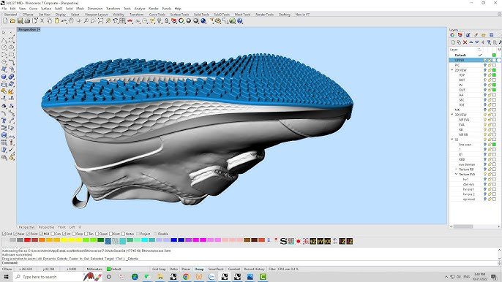The width and height of the screenshot is (502, 282).
Task: Expand the Texture RB layer group
Action: coord(456,169)
